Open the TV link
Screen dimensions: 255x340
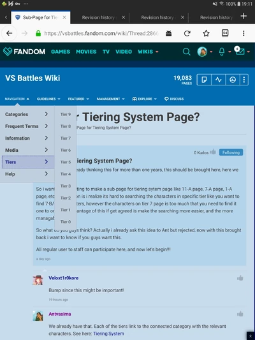[106, 52]
